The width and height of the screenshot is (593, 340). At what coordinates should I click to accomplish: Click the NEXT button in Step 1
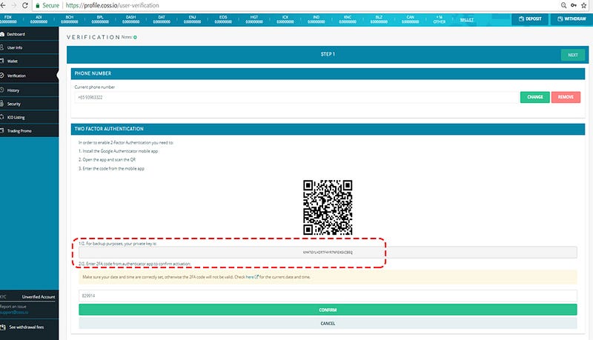coord(572,55)
